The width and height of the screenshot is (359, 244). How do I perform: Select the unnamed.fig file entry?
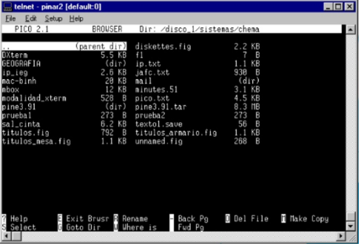pyautogui.click(x=197, y=141)
